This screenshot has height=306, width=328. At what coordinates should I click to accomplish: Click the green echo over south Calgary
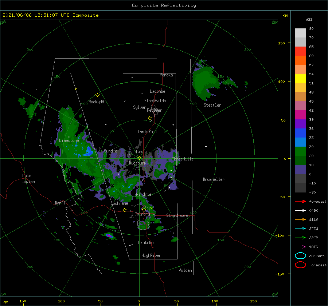144,226
